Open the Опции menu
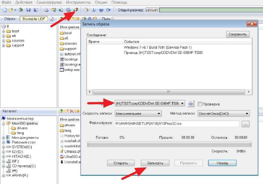This screenshot has width=263, height=184. tap(101, 2)
